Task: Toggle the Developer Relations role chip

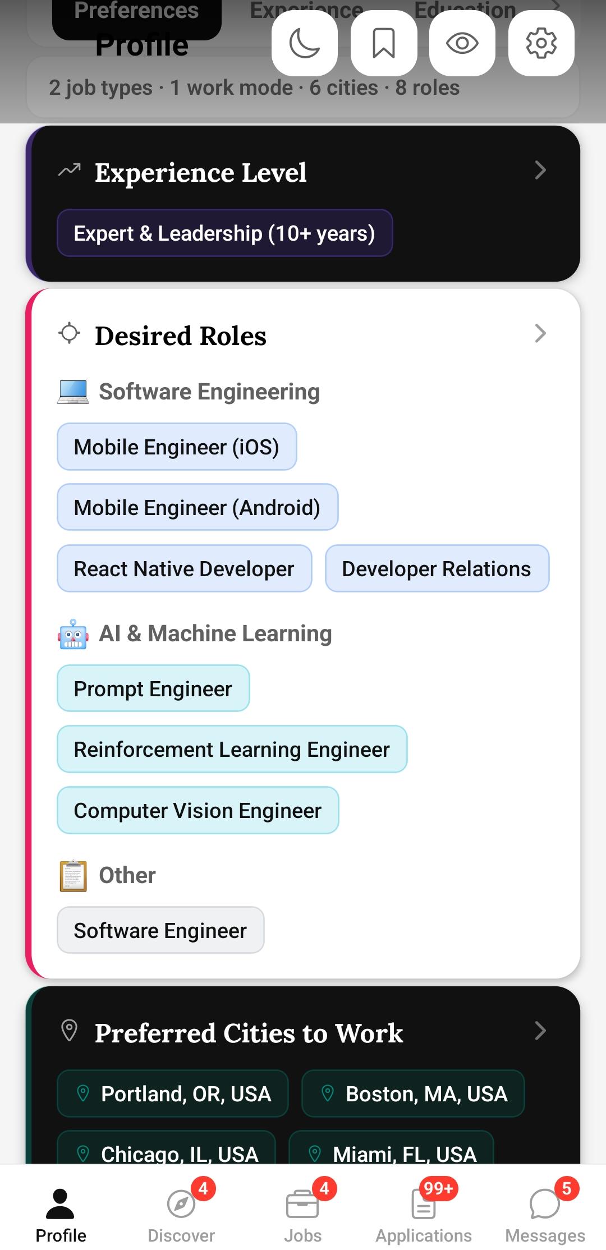Action: [x=437, y=569]
